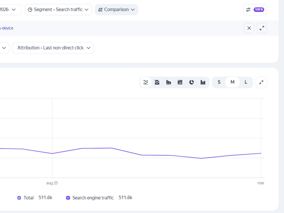Expand the cut-off dropdown left of Attribution
This screenshot has height=213, width=284.
point(4,48)
